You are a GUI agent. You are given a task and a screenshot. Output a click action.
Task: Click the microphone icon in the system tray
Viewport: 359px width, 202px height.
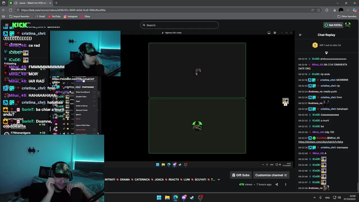coord(320,198)
